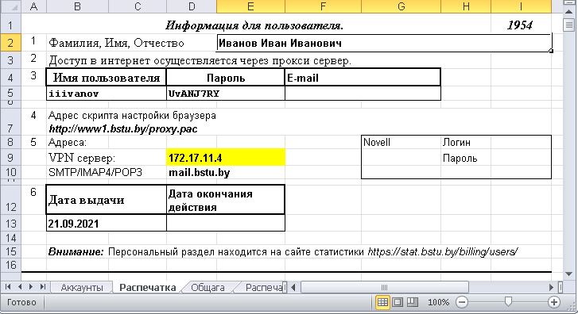Go to first sheet tab arrow
Image resolution: width=578 pixels, height=314 pixels.
[x=8, y=287]
